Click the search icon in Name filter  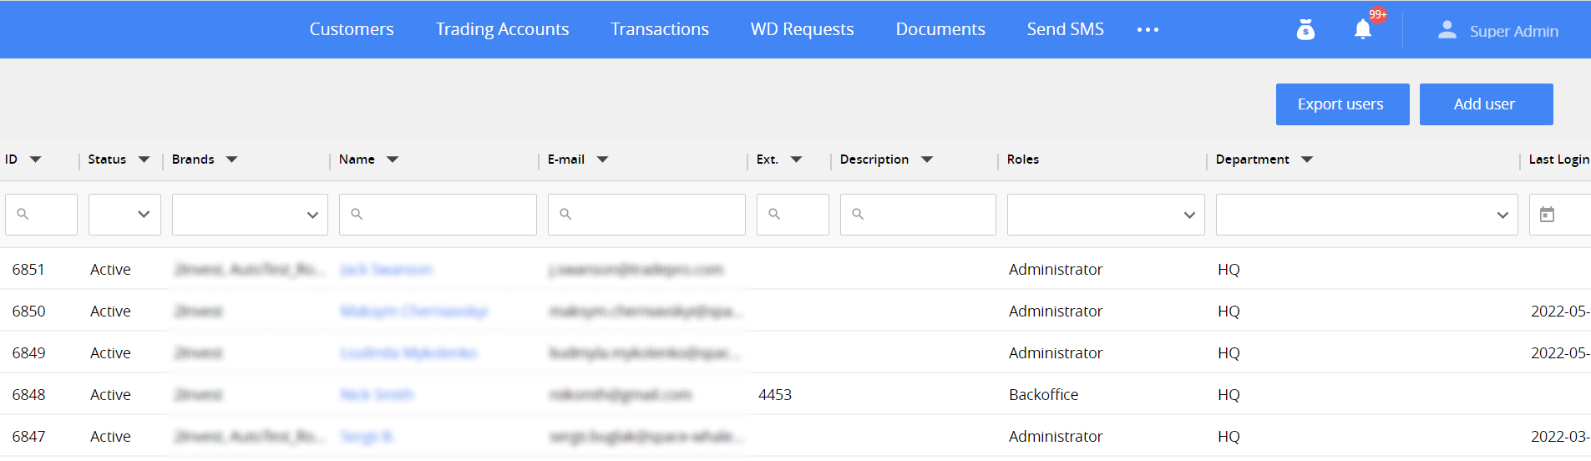point(357,215)
